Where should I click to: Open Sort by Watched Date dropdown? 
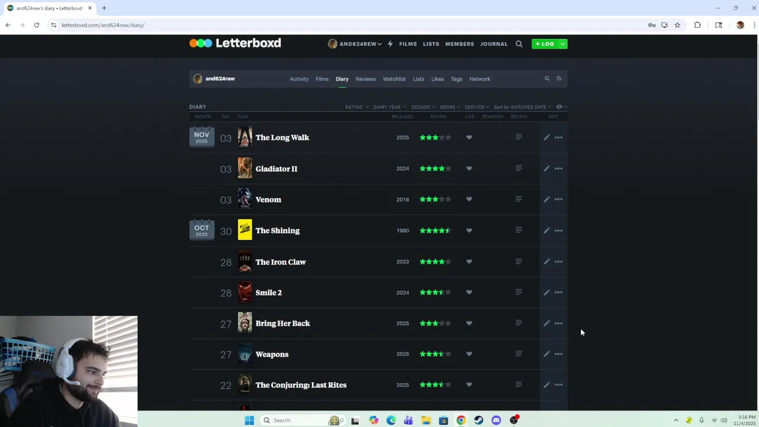tap(522, 107)
